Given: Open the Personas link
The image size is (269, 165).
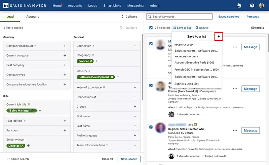Looking at the screenshot, I should point(253,17).
